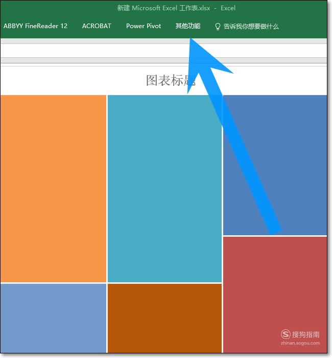Switch to the ACROBAT tab
This screenshot has width=332, height=358.
coord(97,26)
